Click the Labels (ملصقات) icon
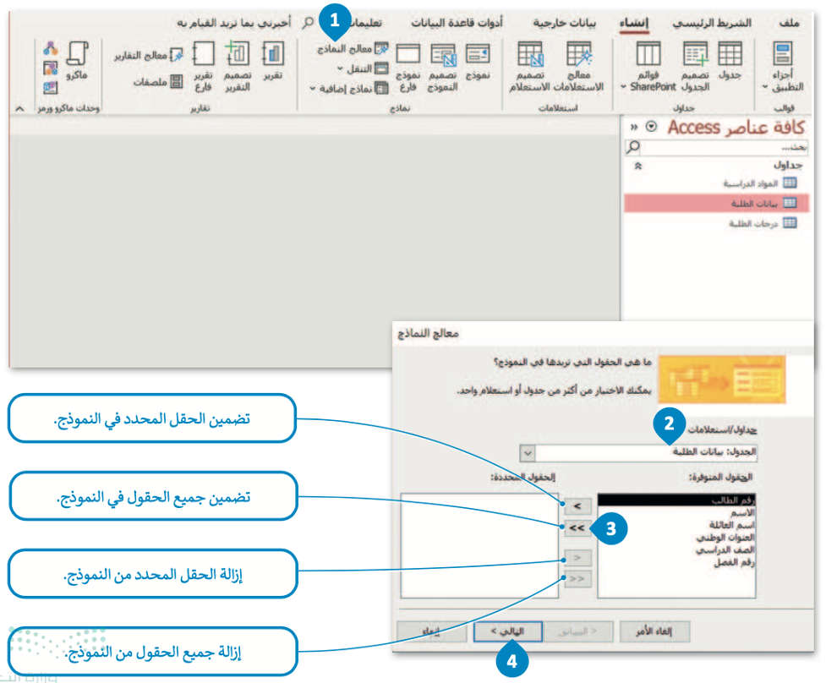 pos(158,82)
